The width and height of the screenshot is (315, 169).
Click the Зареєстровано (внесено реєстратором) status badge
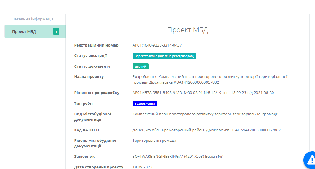click(164, 56)
